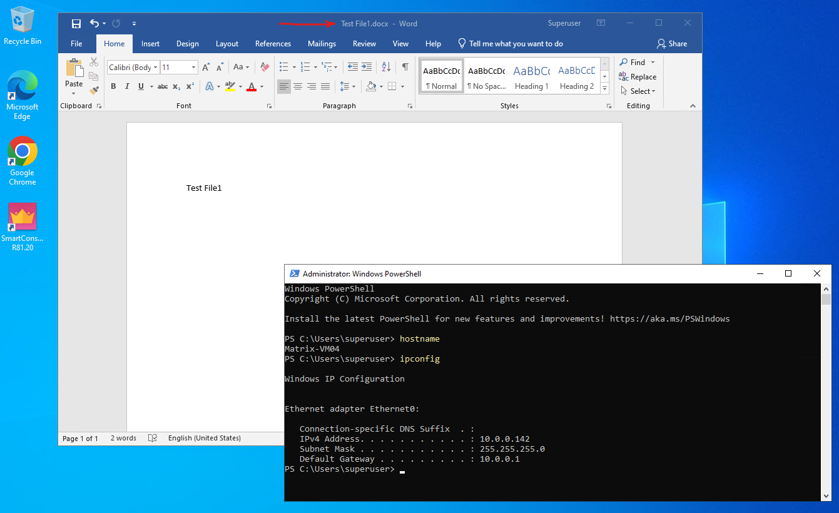Image resolution: width=839 pixels, height=513 pixels.
Task: Switch to the Insert ribbon tab
Action: [150, 44]
